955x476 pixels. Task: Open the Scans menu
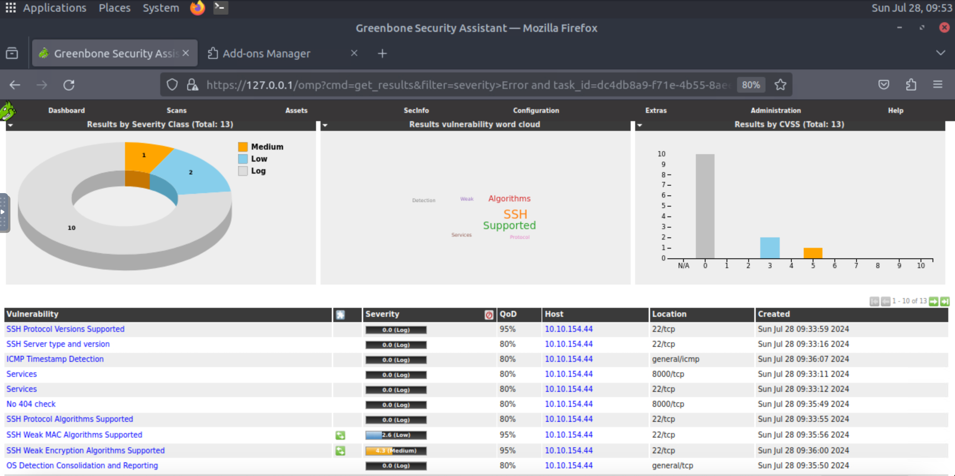click(177, 110)
